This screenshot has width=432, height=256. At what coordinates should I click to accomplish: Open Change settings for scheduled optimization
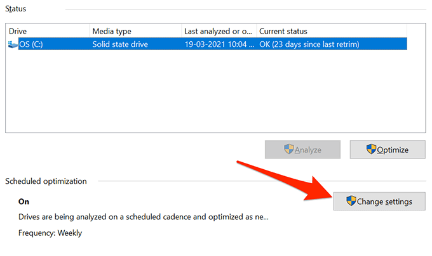coord(379,202)
